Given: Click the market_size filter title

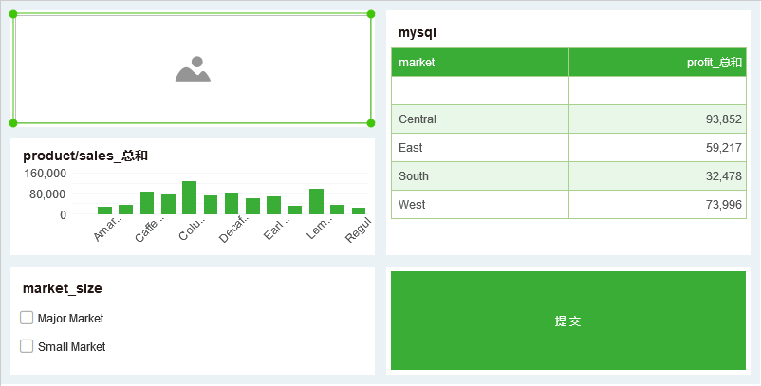Looking at the screenshot, I should coord(63,288).
